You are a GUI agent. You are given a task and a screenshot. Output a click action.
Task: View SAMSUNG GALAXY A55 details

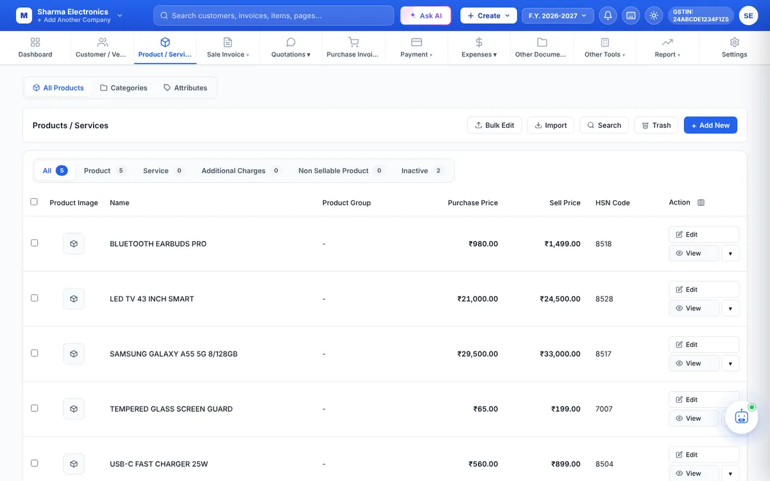tap(694, 364)
